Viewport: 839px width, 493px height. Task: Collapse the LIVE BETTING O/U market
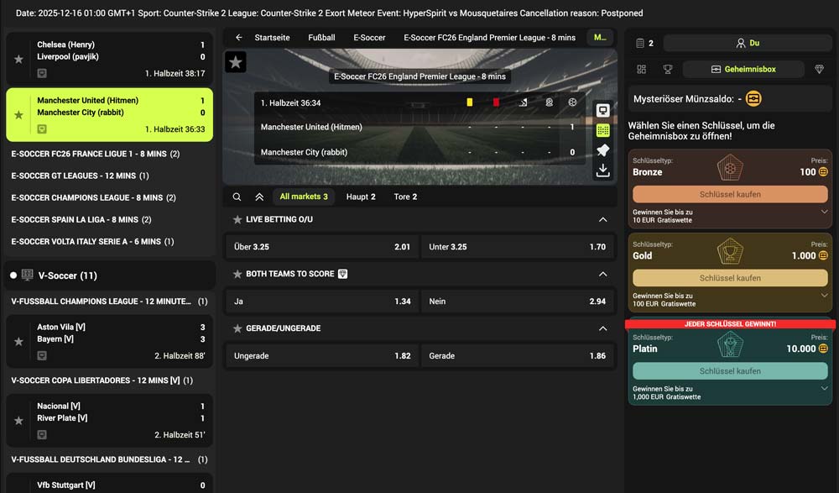point(602,218)
